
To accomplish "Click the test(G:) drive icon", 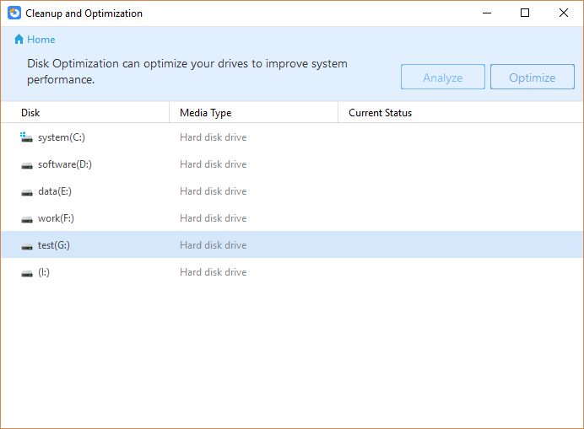I will [27, 245].
